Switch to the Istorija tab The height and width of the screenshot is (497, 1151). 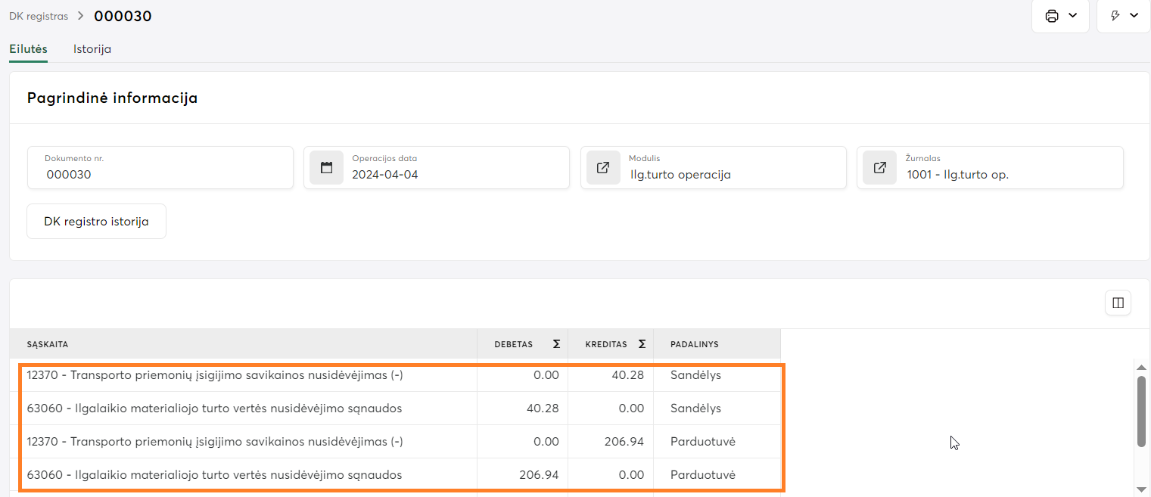92,49
